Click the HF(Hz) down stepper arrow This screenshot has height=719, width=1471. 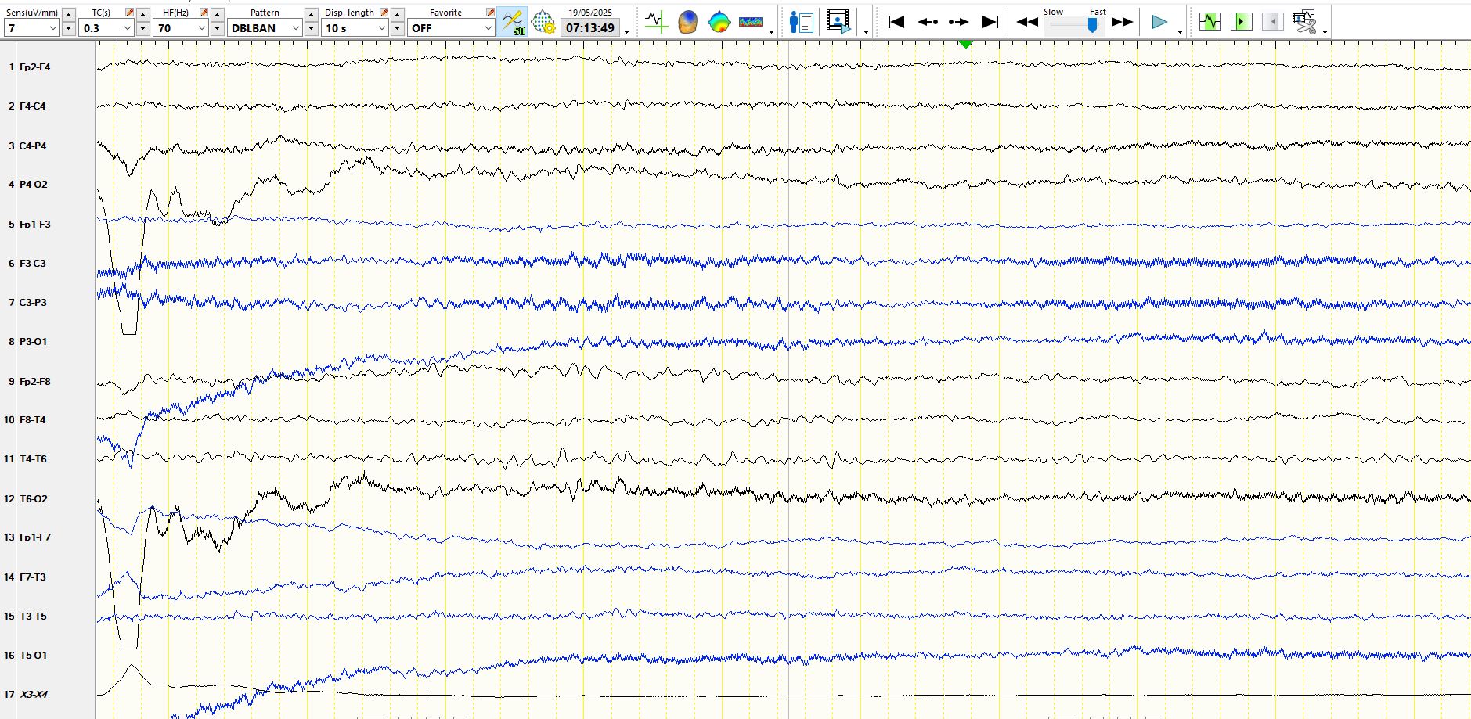[x=218, y=28]
